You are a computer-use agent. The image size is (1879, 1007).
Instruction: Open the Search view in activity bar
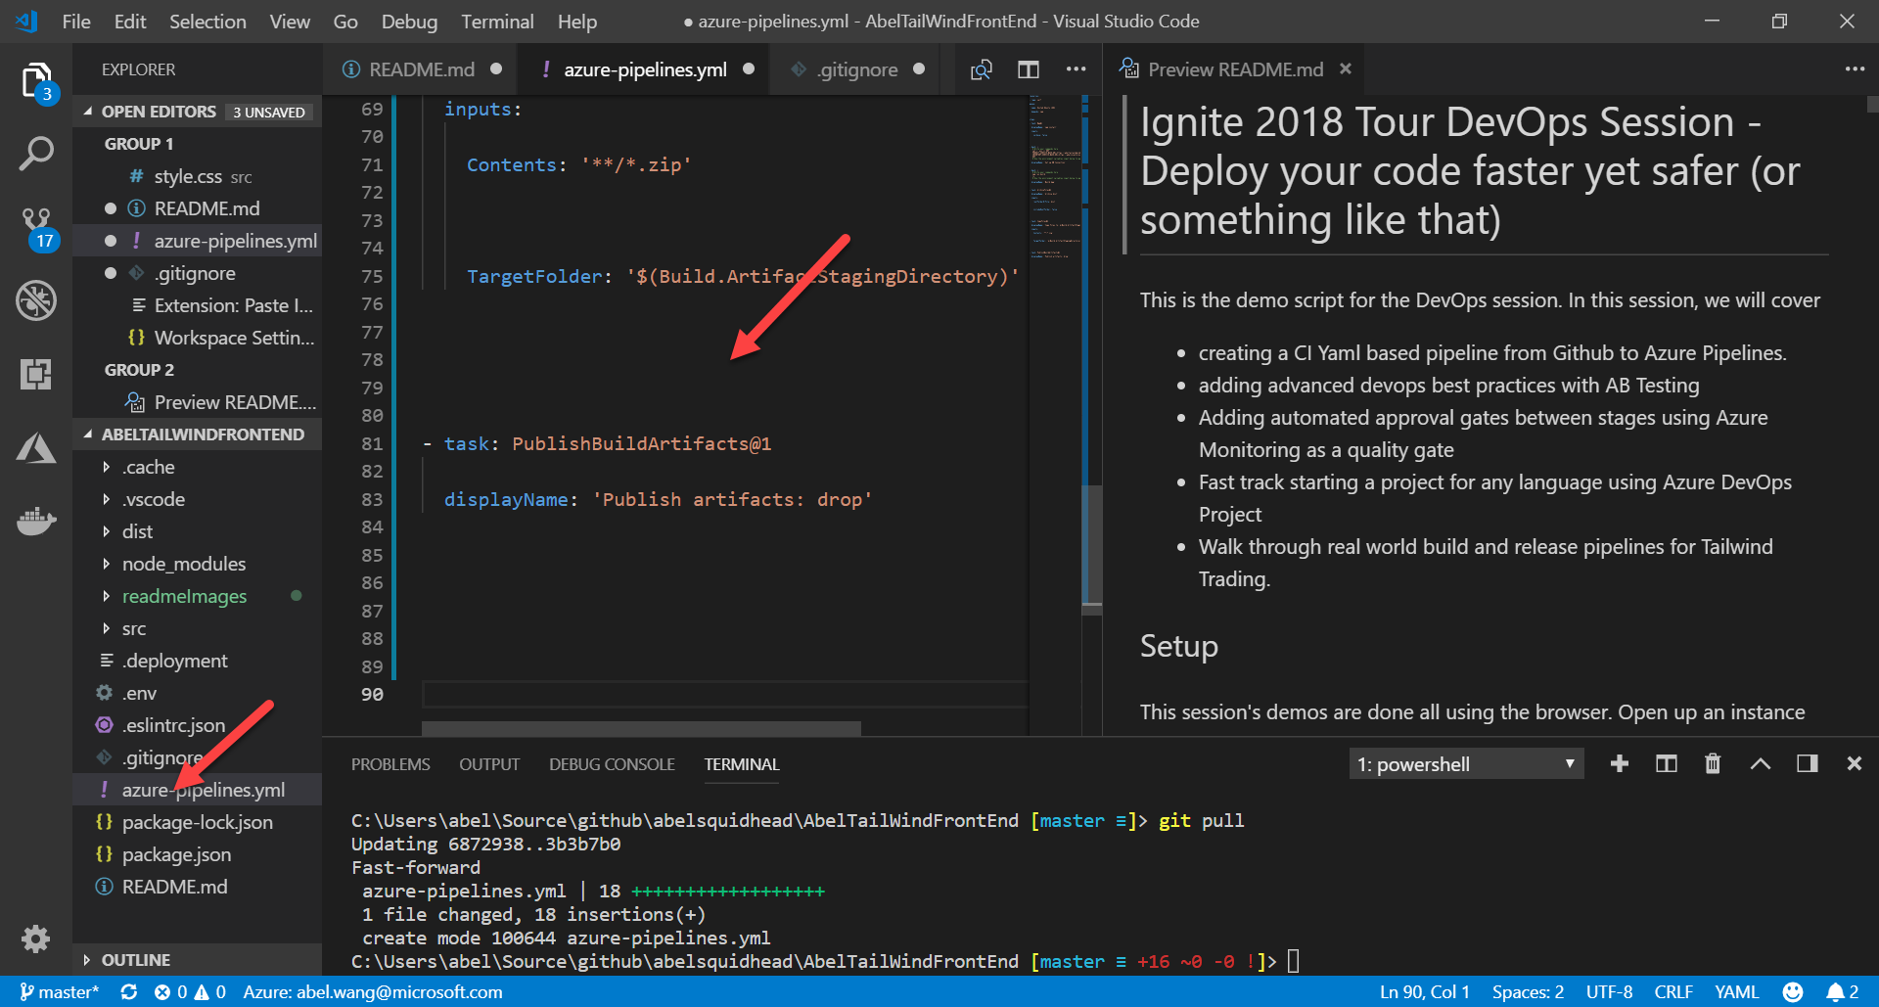point(36,154)
